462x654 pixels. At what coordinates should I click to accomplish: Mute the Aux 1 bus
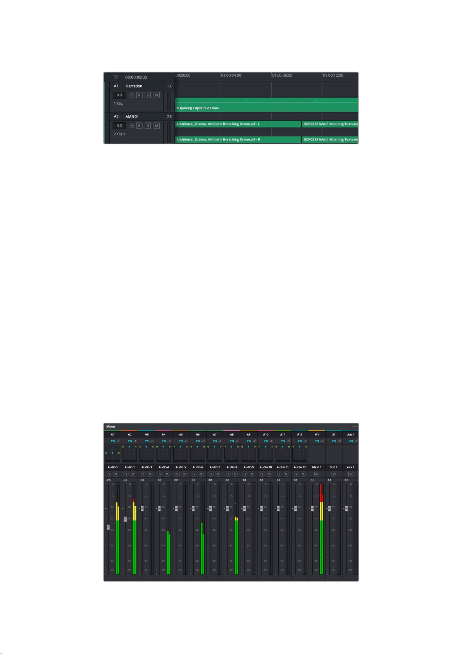tap(351, 474)
